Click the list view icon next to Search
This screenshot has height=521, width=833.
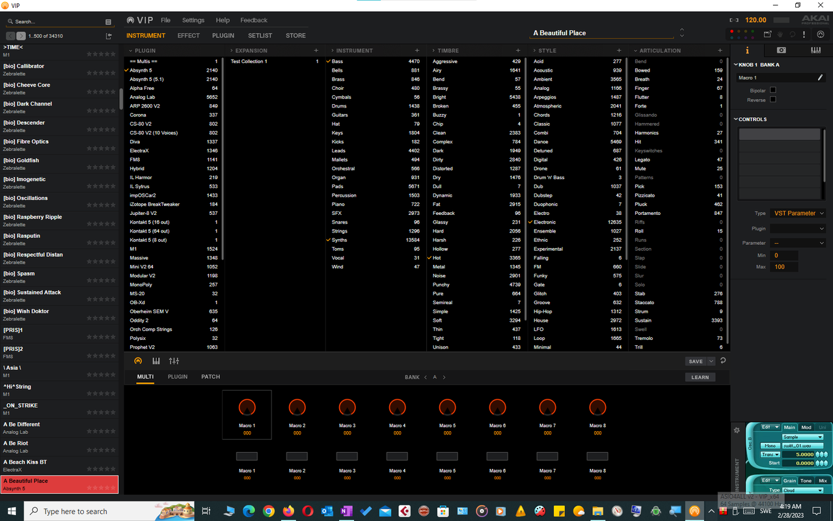click(x=108, y=21)
